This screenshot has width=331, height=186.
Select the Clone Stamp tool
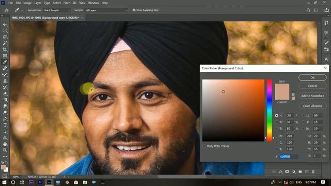[x=5, y=81]
